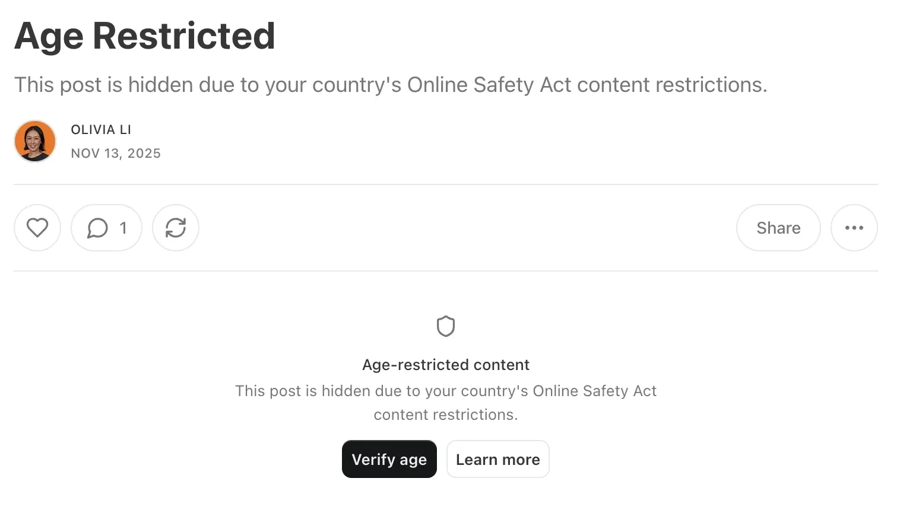Open author name OLIVIA LI
The width and height of the screenshot is (900, 510).
[x=101, y=130]
